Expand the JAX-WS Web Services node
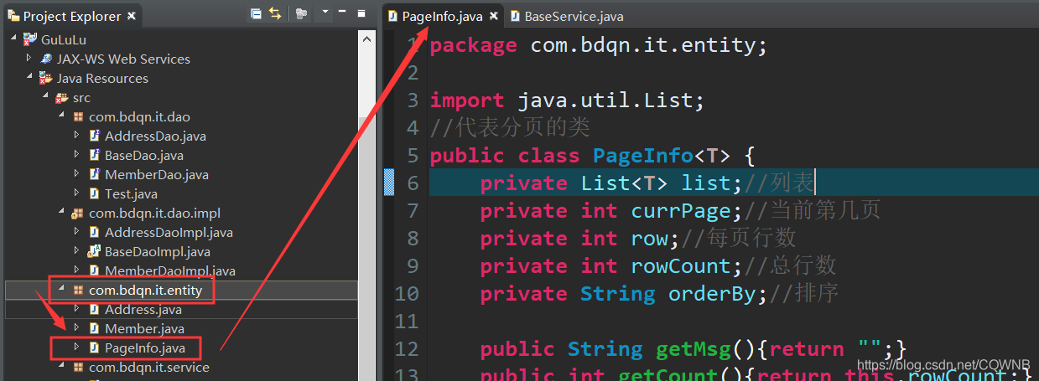 click(29, 59)
